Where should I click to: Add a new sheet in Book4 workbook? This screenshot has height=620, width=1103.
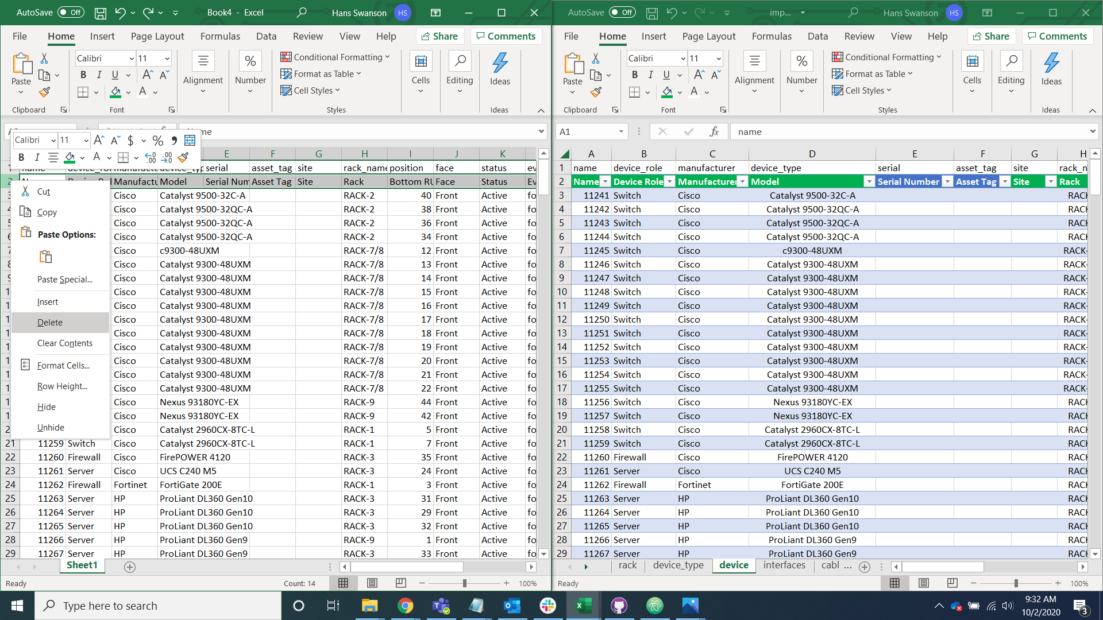[130, 567]
